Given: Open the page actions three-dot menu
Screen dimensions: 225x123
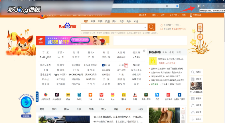Looking at the screenshot, I should [173, 6].
